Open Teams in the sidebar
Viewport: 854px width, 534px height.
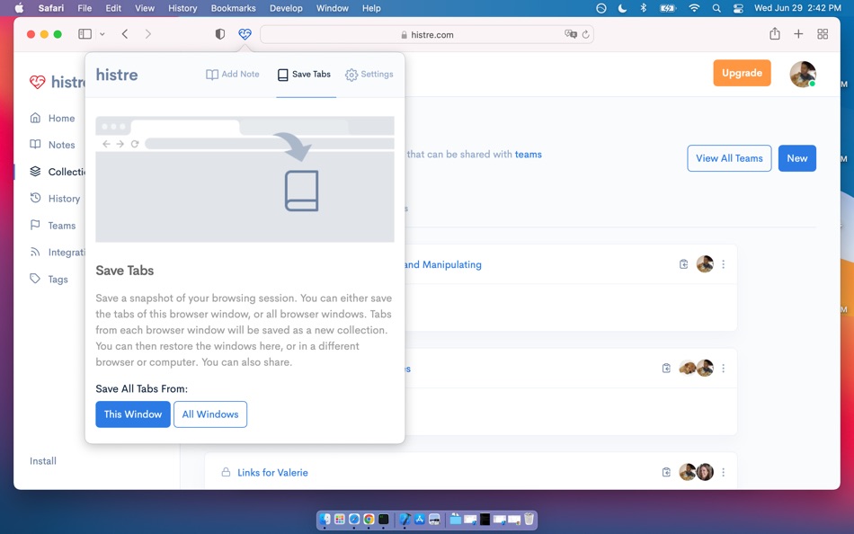click(53, 225)
